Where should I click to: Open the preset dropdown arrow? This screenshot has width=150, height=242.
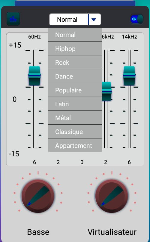coord(94,20)
